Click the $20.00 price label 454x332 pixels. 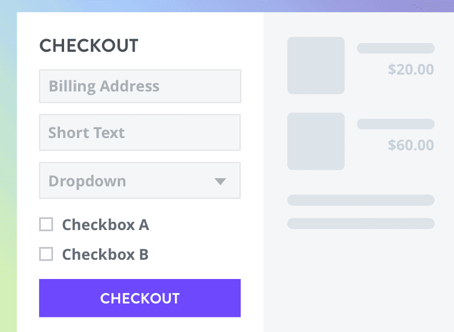(x=411, y=69)
